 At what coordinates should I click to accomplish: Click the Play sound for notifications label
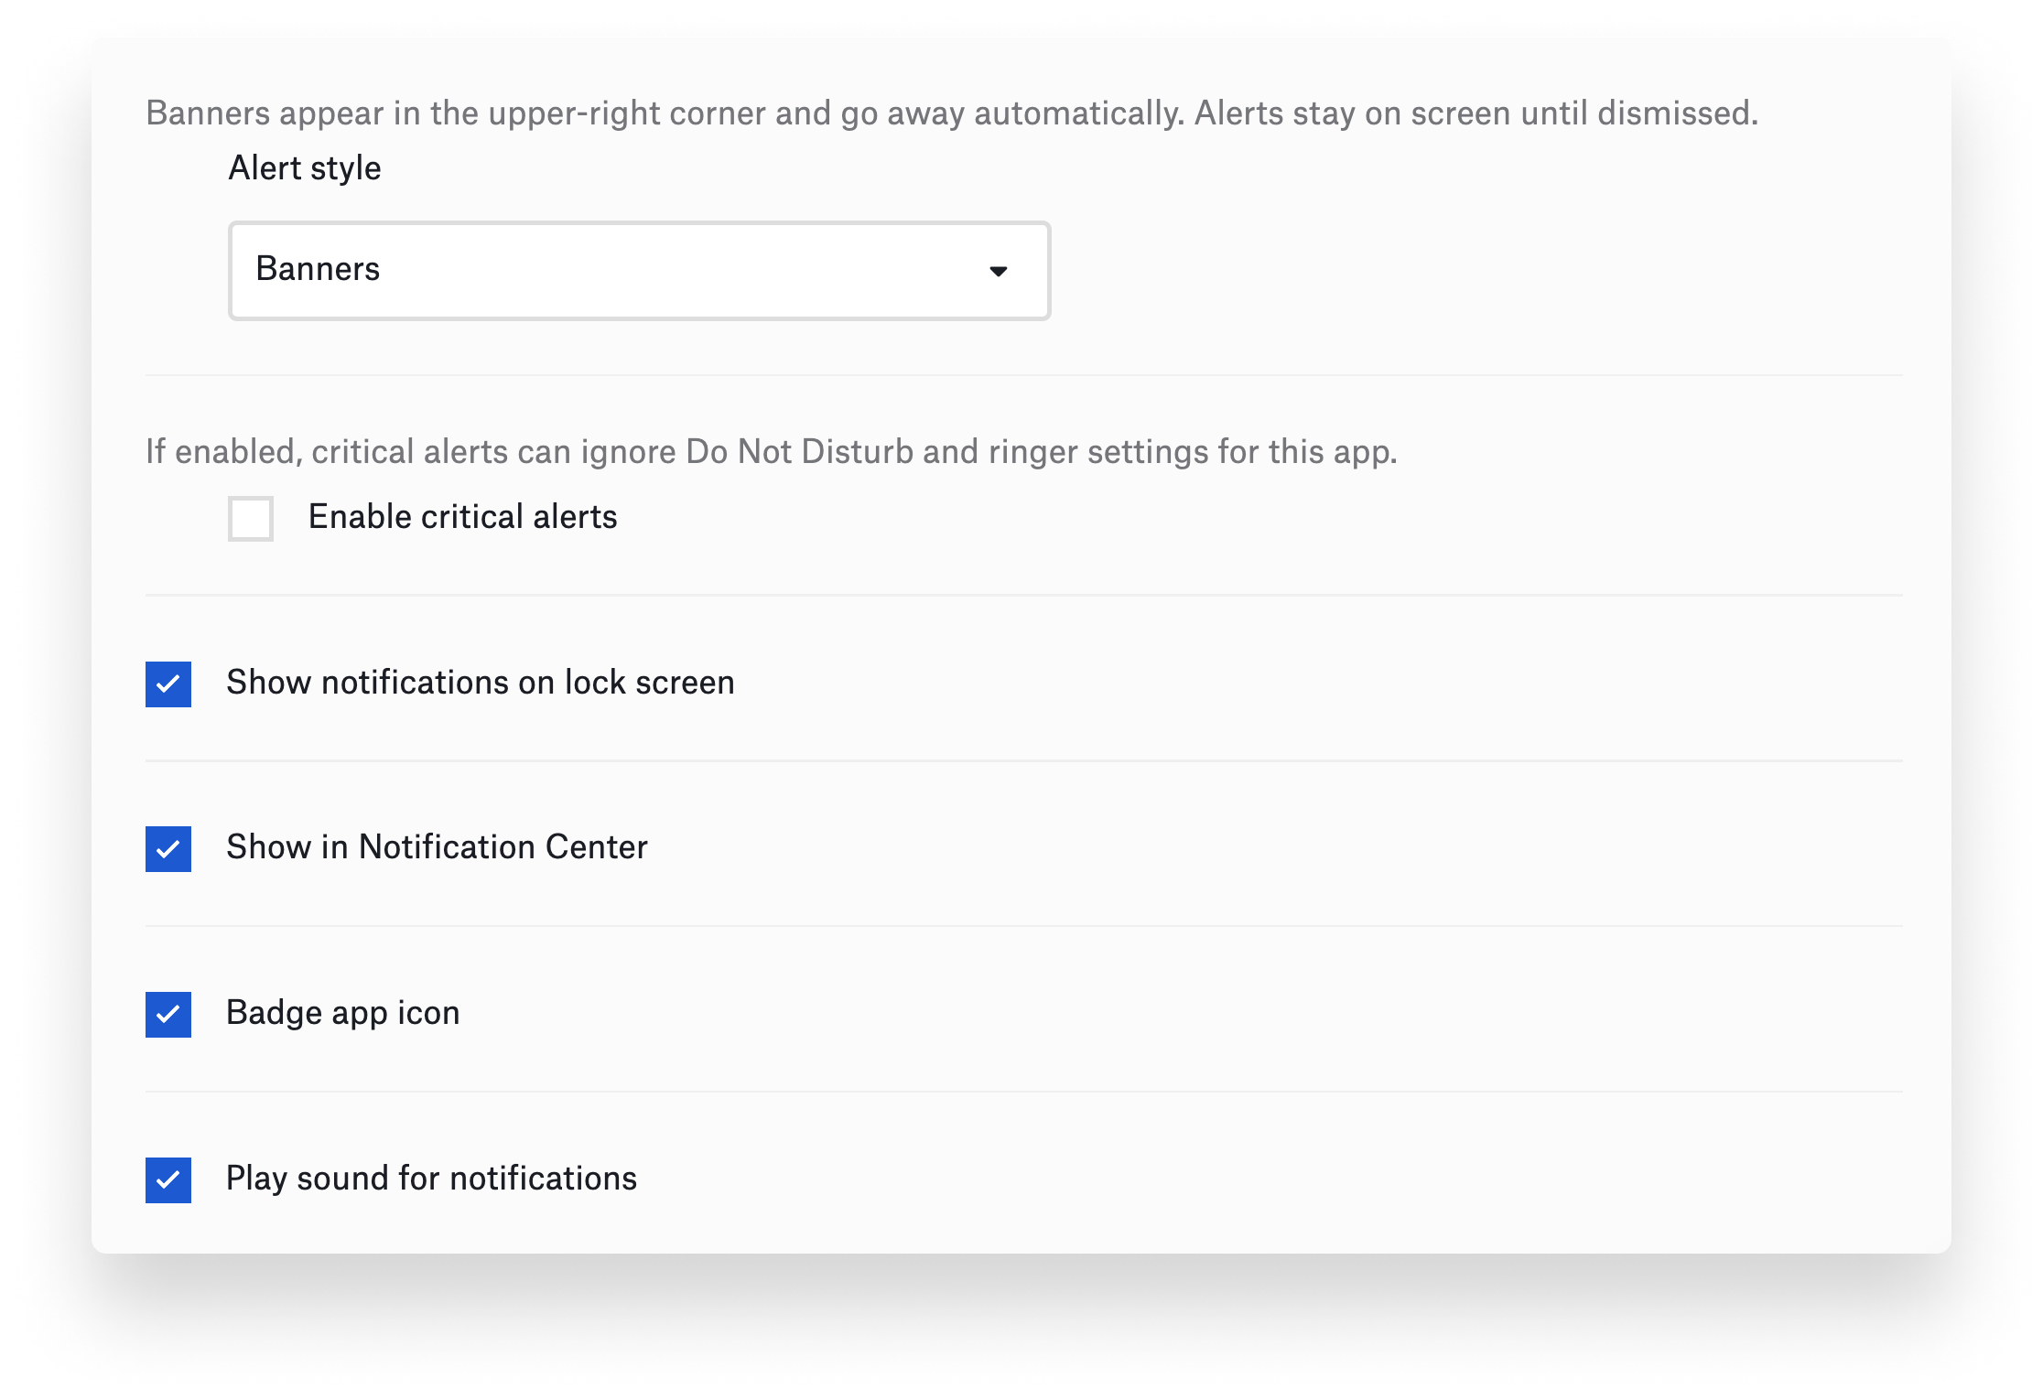pos(431,1179)
